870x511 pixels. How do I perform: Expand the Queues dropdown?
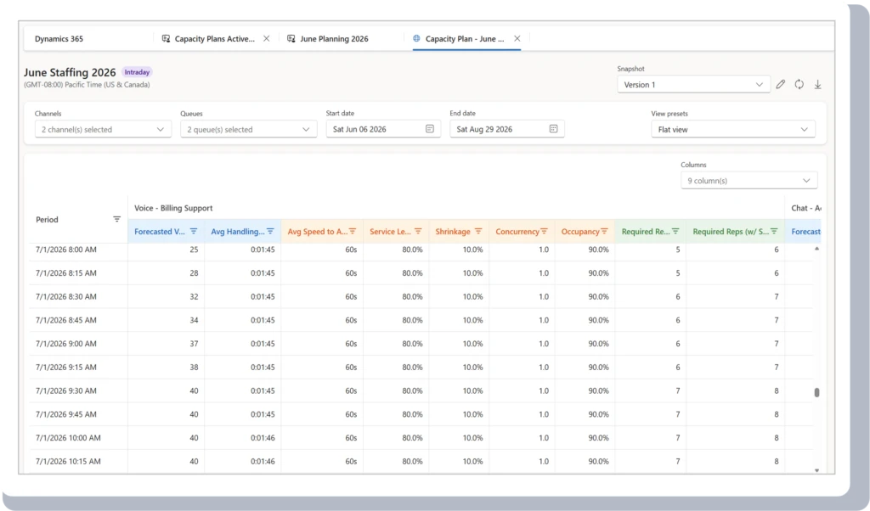point(249,129)
